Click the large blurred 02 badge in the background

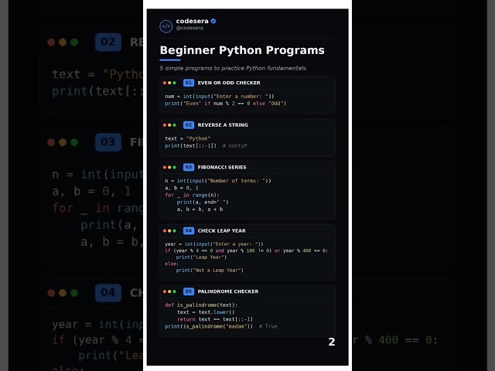108,42
